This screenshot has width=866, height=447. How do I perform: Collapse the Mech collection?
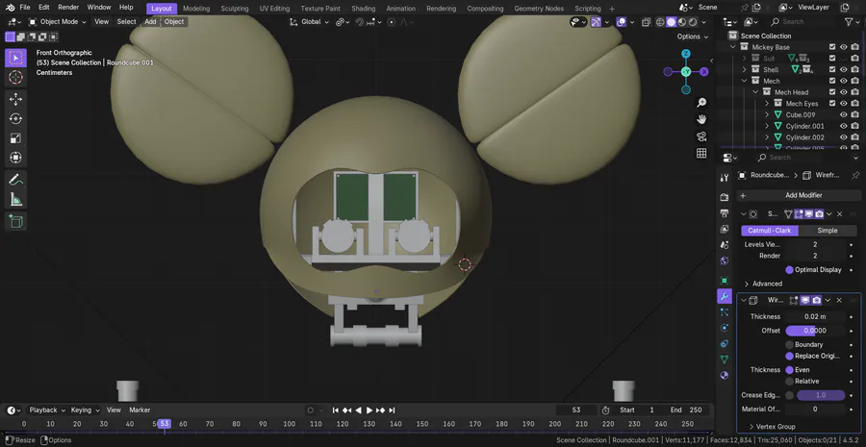tap(744, 81)
